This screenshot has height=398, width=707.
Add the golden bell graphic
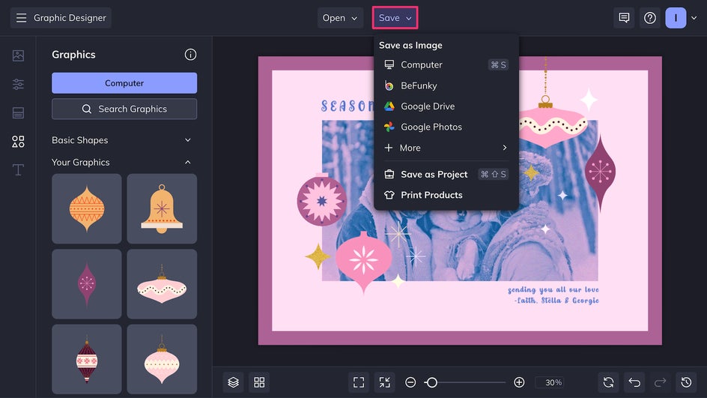pos(162,208)
